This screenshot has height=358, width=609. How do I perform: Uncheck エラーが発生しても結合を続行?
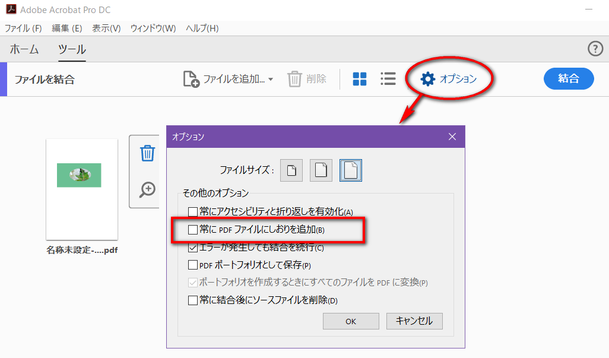click(x=193, y=248)
